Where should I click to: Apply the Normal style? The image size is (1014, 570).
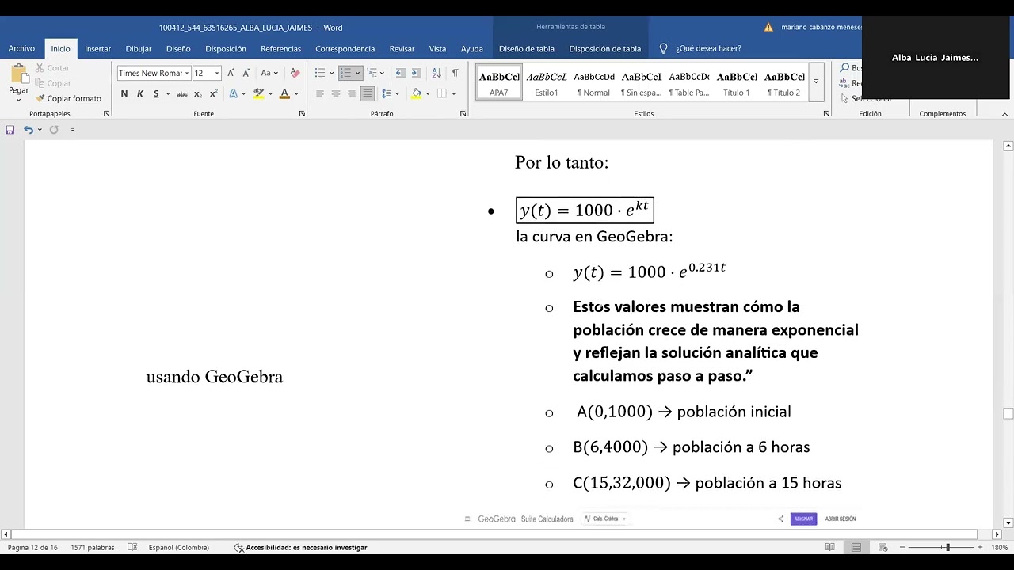coord(594,82)
